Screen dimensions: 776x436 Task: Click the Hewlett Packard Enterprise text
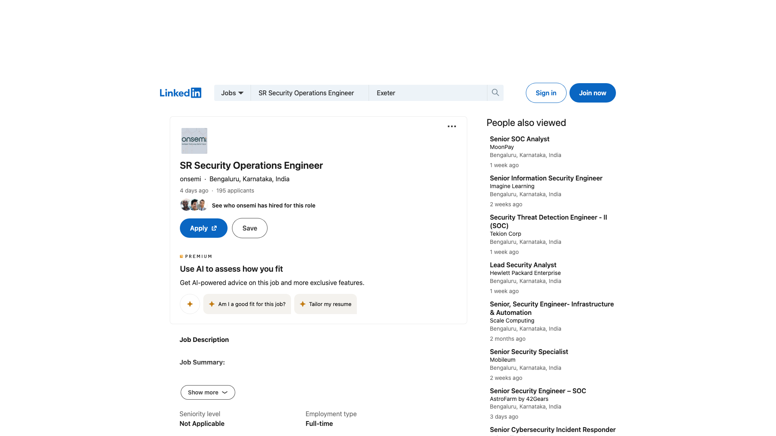pos(525,273)
